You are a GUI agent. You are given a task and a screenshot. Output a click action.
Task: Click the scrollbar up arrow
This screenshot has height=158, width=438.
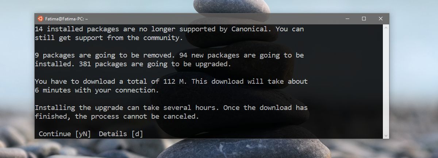point(386,27)
